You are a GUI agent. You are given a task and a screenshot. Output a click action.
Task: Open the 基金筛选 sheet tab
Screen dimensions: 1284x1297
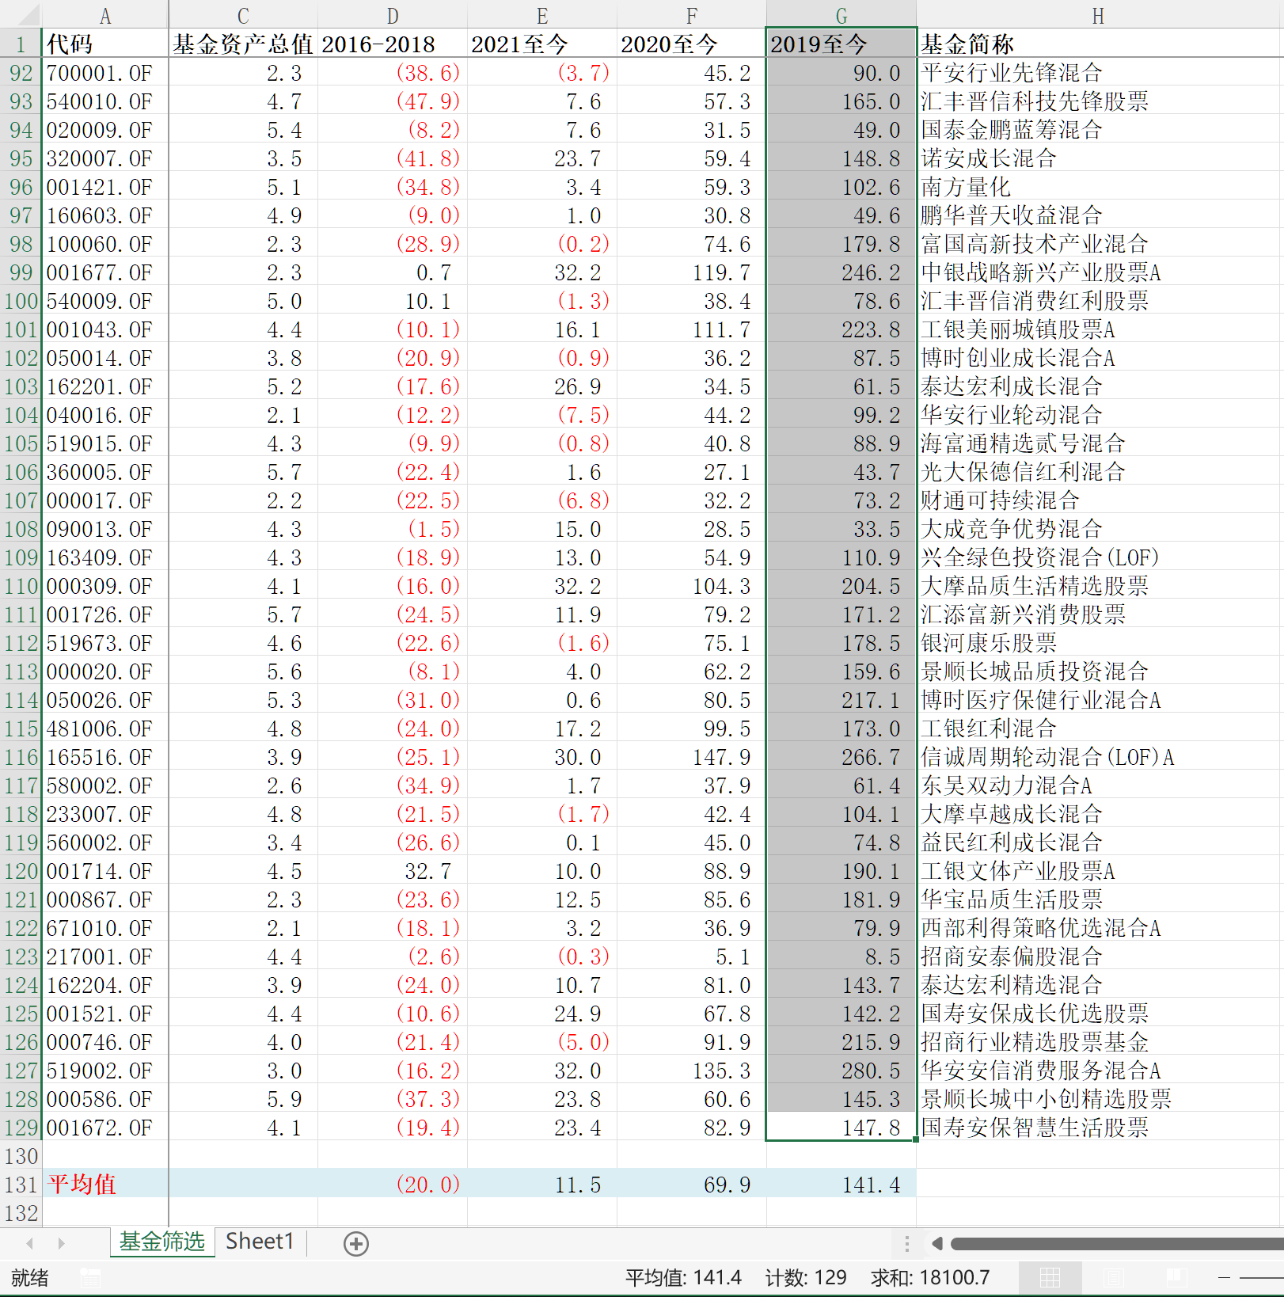(162, 1242)
